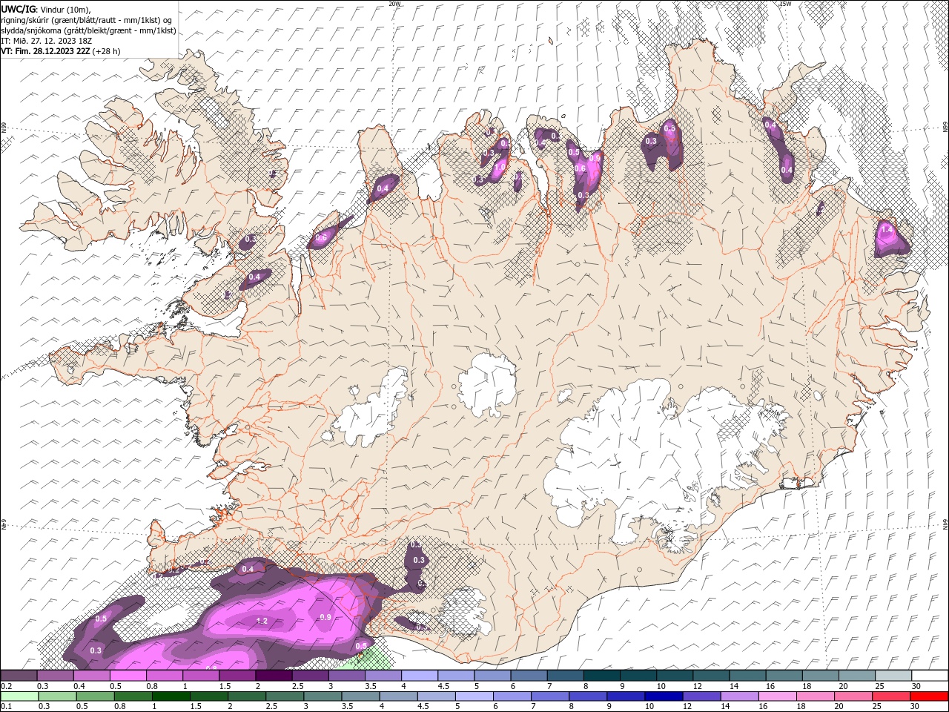The width and height of the screenshot is (949, 712).
Task: Click the line starting 'slydda/snjókoma (grátt/bleikt/grænt'
Action: [x=88, y=30]
